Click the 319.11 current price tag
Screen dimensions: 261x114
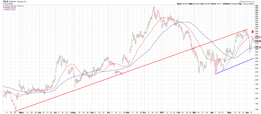pos(257,41)
